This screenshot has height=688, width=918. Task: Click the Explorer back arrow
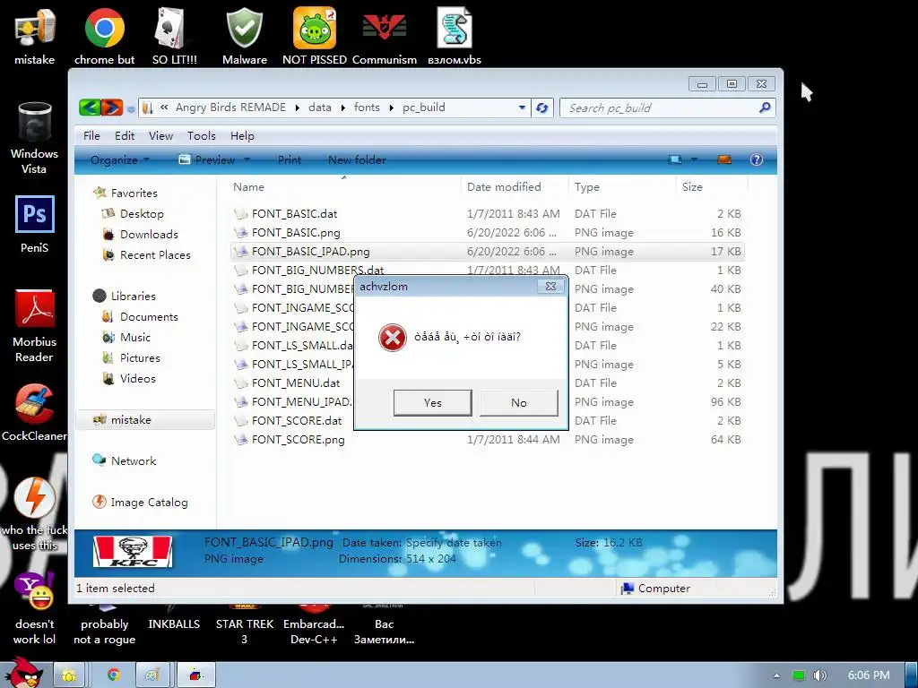[x=90, y=107]
